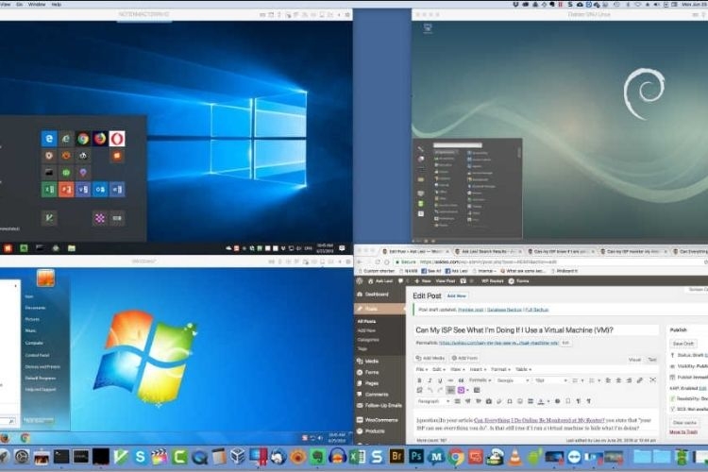Click Chrome icon on Windows 7 taskbar
Viewport: 708px width, 472px height.
(x=25, y=438)
